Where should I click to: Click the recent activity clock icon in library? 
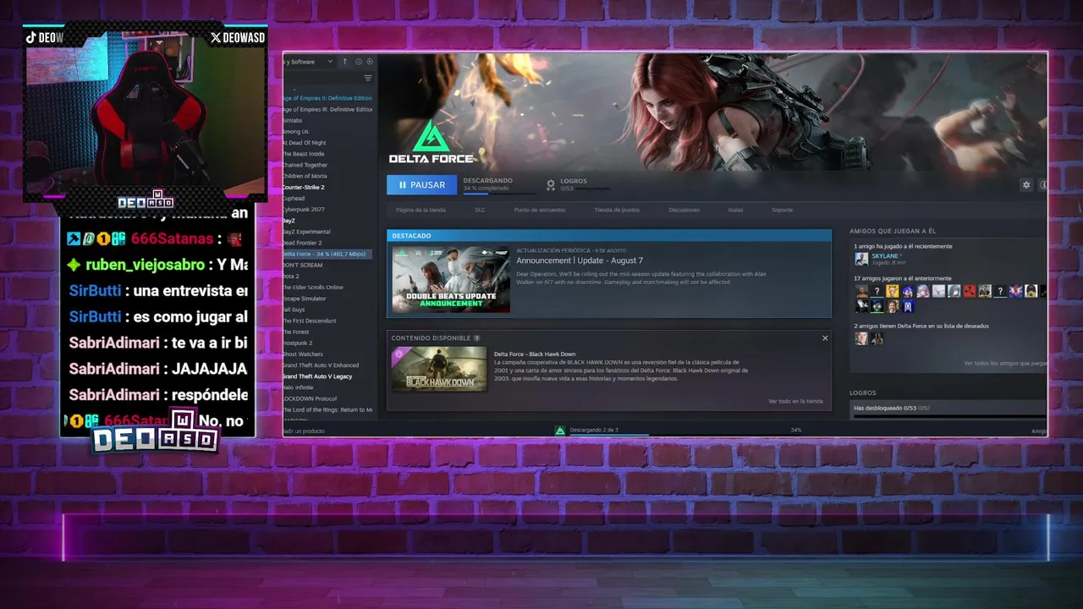coord(359,62)
